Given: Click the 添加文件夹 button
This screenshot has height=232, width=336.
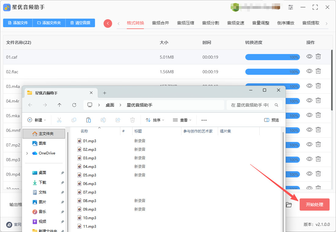Looking at the screenshot, I should pos(49,23).
